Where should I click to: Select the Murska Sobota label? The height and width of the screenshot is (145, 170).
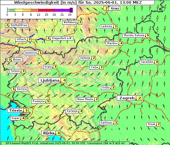point(134,35)
